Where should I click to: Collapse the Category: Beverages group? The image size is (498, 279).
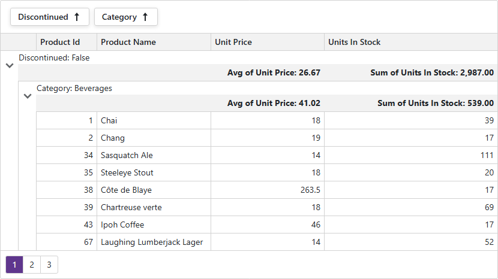[28, 96]
